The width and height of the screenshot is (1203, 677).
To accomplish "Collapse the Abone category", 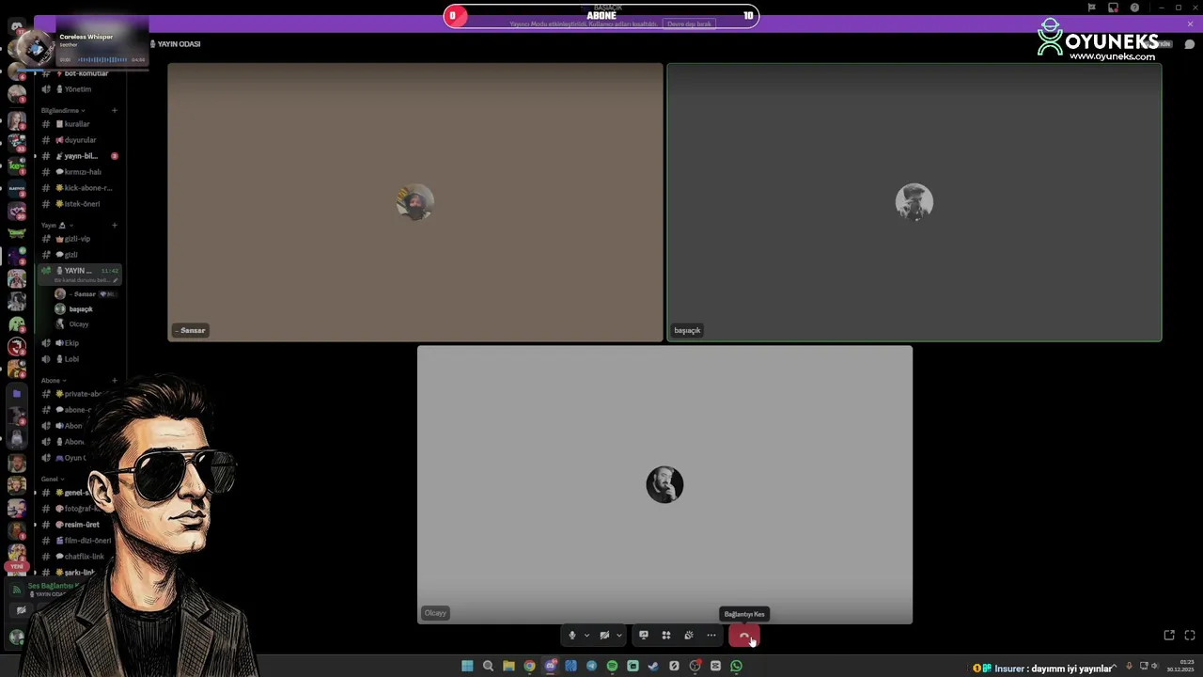I will [x=54, y=381].
